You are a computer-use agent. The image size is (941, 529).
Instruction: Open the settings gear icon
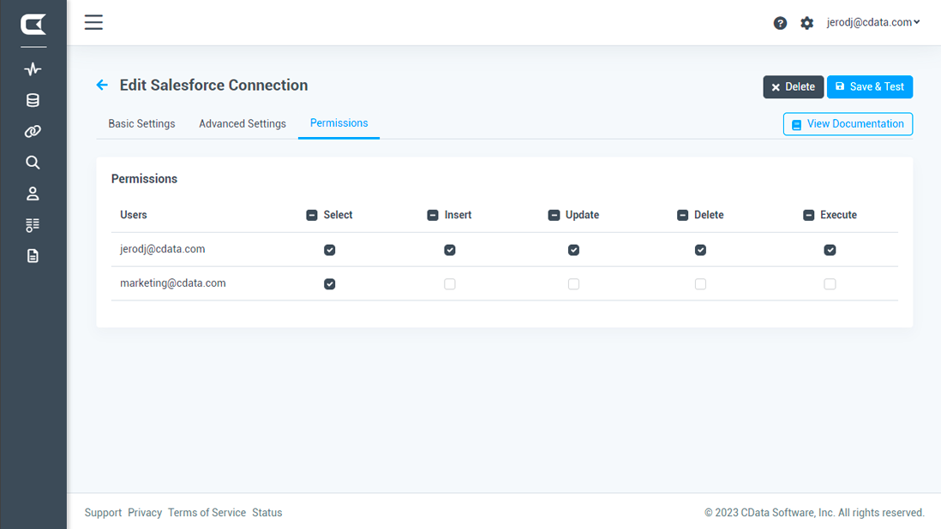click(806, 23)
